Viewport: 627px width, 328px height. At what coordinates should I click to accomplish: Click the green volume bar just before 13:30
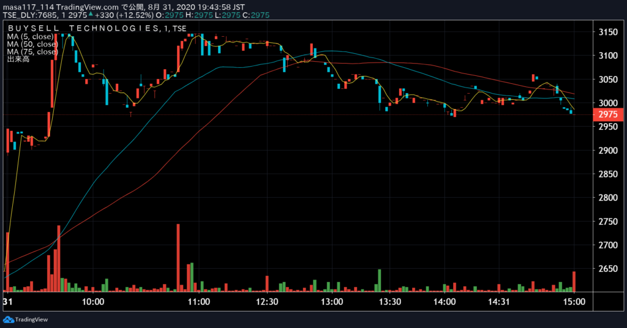(x=380, y=280)
